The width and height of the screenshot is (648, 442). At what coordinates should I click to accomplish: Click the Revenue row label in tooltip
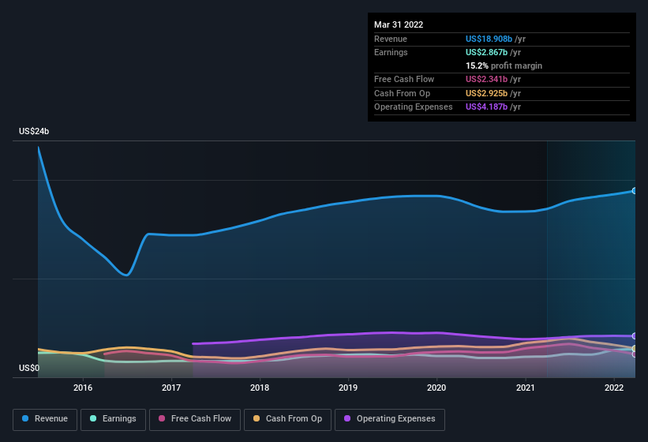pos(391,39)
